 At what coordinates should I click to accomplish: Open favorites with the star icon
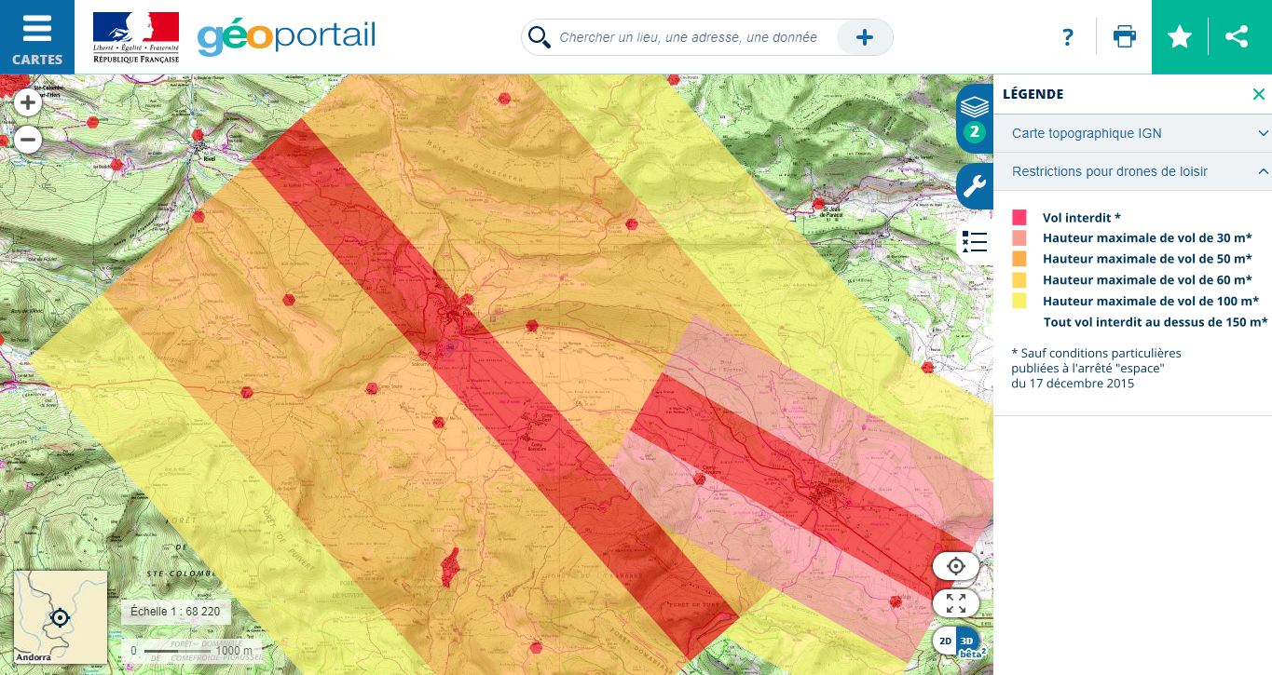coord(1180,37)
